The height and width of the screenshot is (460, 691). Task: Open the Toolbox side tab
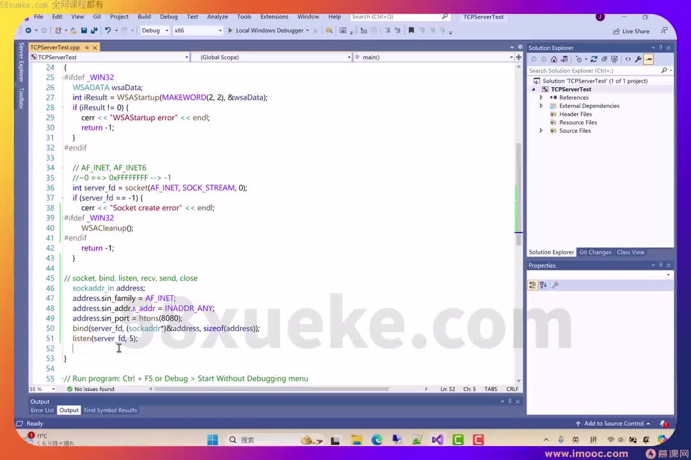[x=20, y=98]
